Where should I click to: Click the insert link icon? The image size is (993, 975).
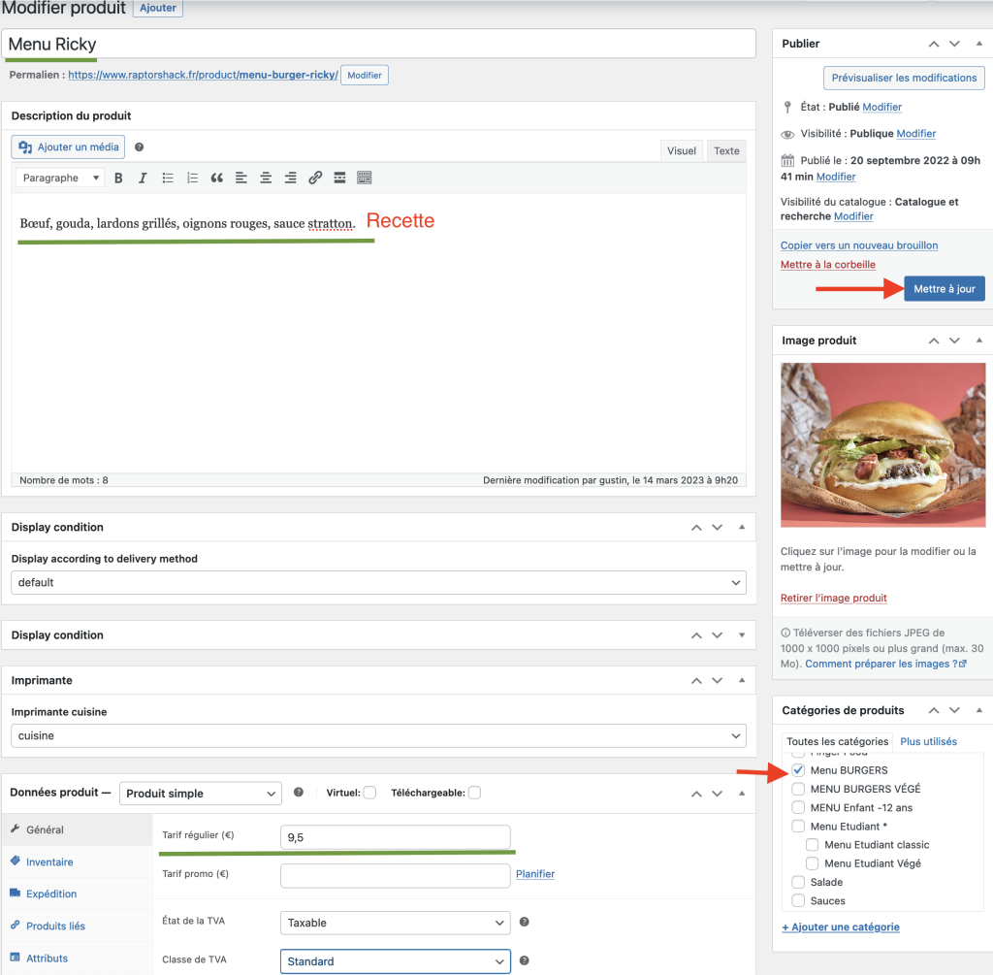(x=315, y=178)
